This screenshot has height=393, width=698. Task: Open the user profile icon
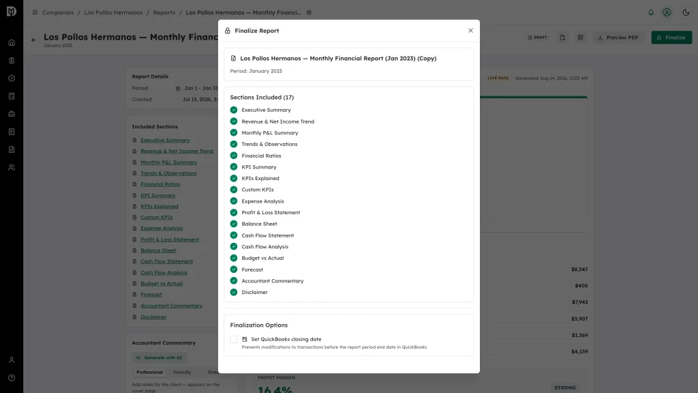[x=667, y=12]
